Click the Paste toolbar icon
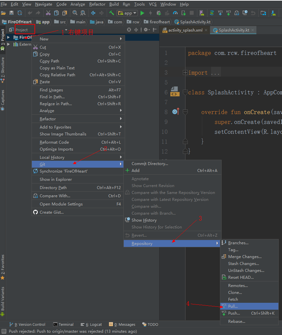The height and width of the screenshot is (335, 282). (65, 13)
